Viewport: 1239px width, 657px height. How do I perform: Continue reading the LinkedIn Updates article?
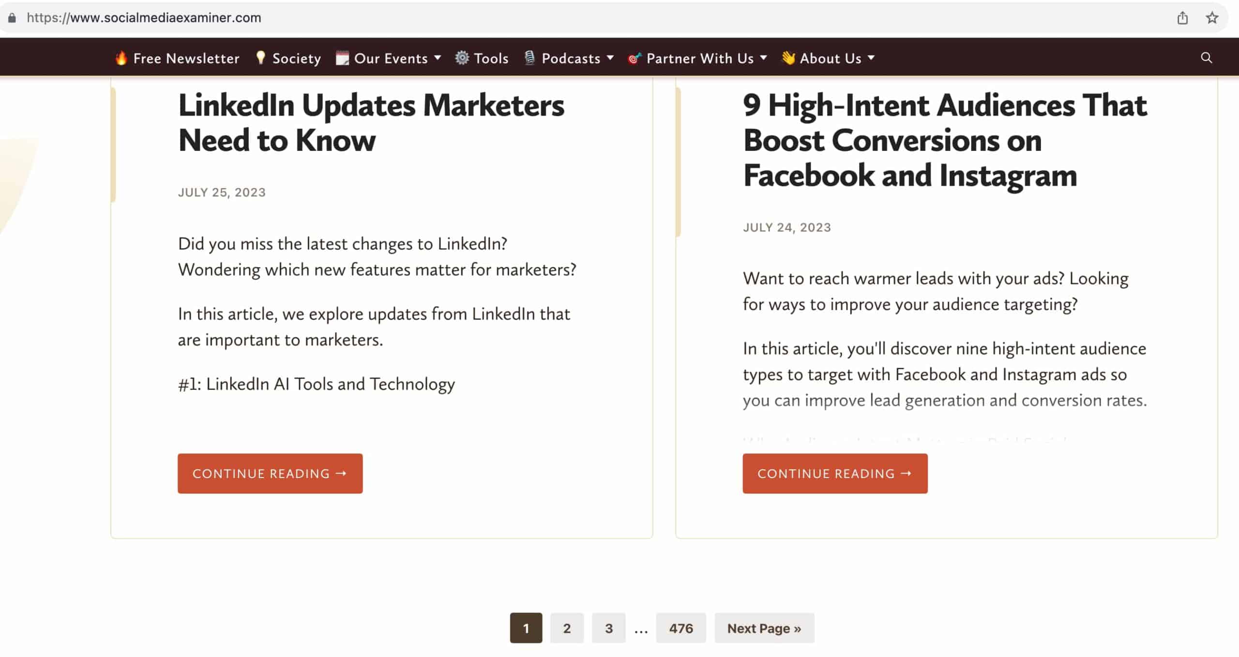pyautogui.click(x=270, y=473)
